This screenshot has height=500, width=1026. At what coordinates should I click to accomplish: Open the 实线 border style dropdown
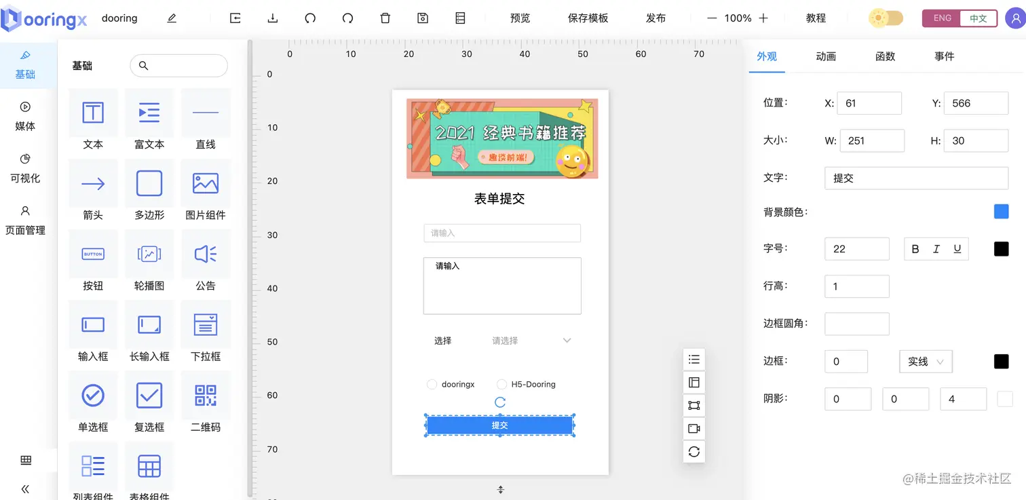[x=926, y=362]
